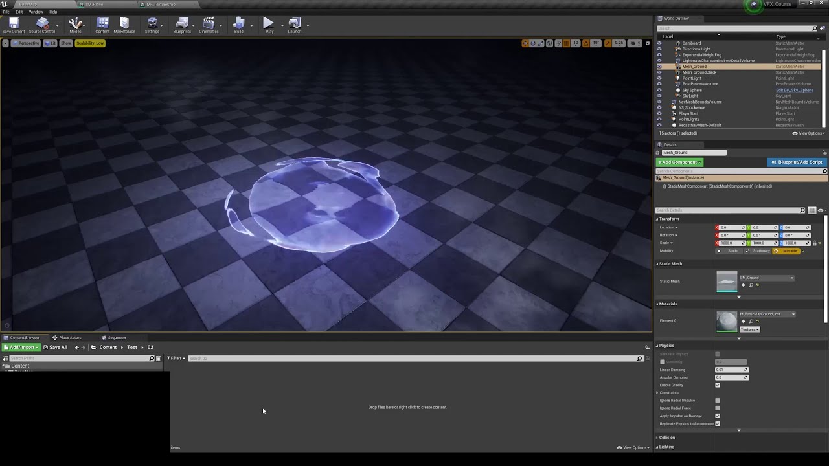The width and height of the screenshot is (829, 466).
Task: Toggle Replicate Physics to Autonomous checkbox
Action: (718, 424)
